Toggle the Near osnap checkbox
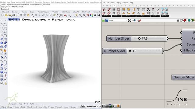Viewport: 195px width, 109px height. (8, 107)
